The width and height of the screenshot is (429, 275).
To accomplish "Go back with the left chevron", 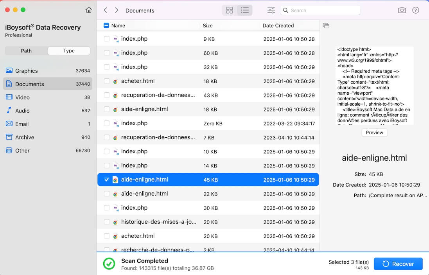I will [x=106, y=11].
